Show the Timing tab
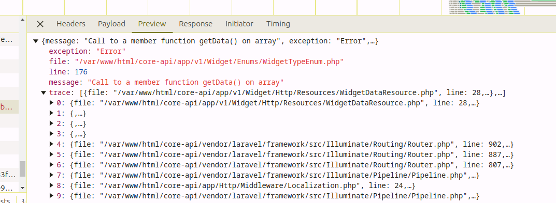556x203 pixels. (x=278, y=24)
